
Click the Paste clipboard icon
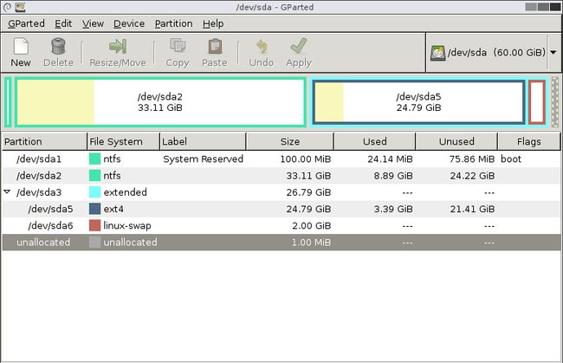tap(215, 46)
